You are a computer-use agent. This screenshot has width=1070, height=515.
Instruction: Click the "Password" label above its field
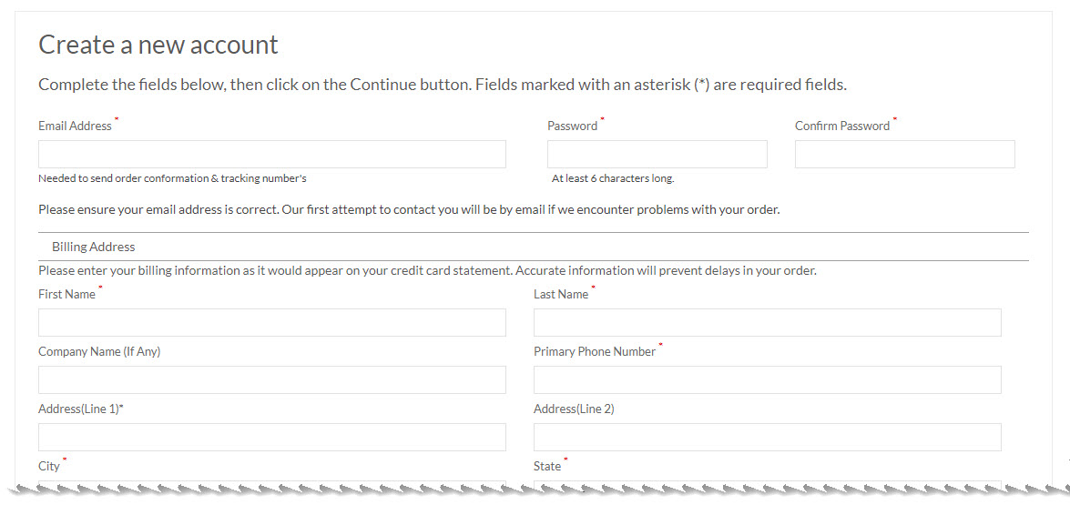pyautogui.click(x=572, y=126)
